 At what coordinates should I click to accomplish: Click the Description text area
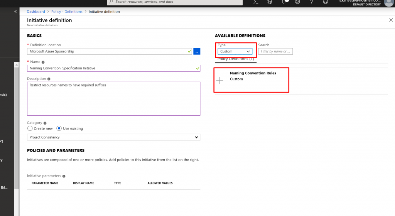click(113, 98)
